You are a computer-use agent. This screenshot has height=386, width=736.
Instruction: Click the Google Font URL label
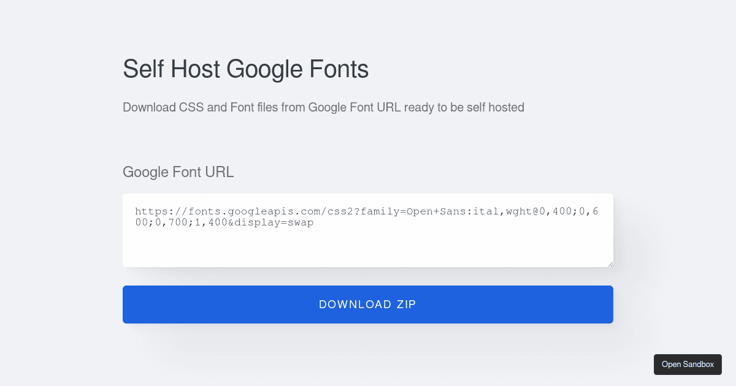point(178,172)
